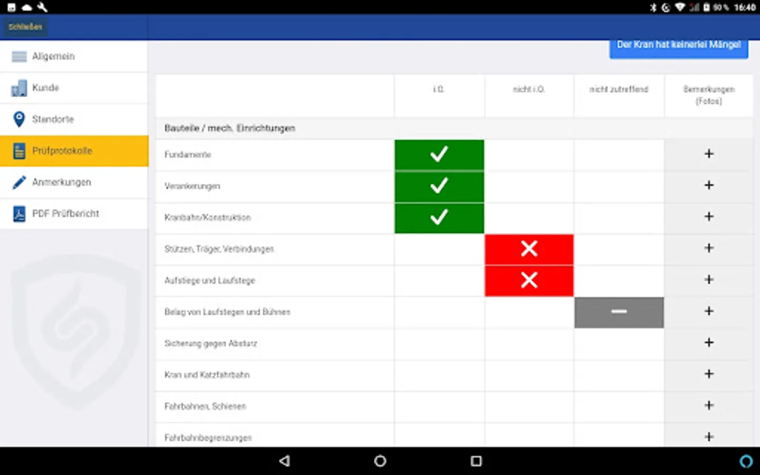Tap Android back navigation button
The width and height of the screenshot is (760, 475).
[x=284, y=461]
